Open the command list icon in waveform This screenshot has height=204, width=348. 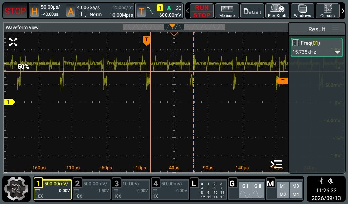[276, 164]
